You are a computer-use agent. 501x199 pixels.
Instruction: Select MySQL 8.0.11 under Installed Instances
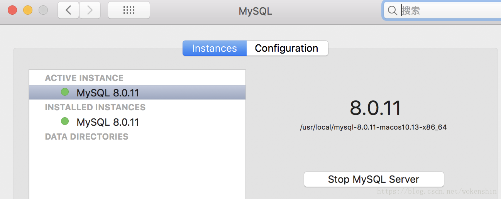137,122
